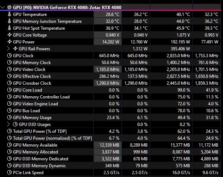Click the 2,835.0 MHz maximum GPU Clock value
Image resolution: width=223 pixels, height=177 pixels.
(178, 56)
